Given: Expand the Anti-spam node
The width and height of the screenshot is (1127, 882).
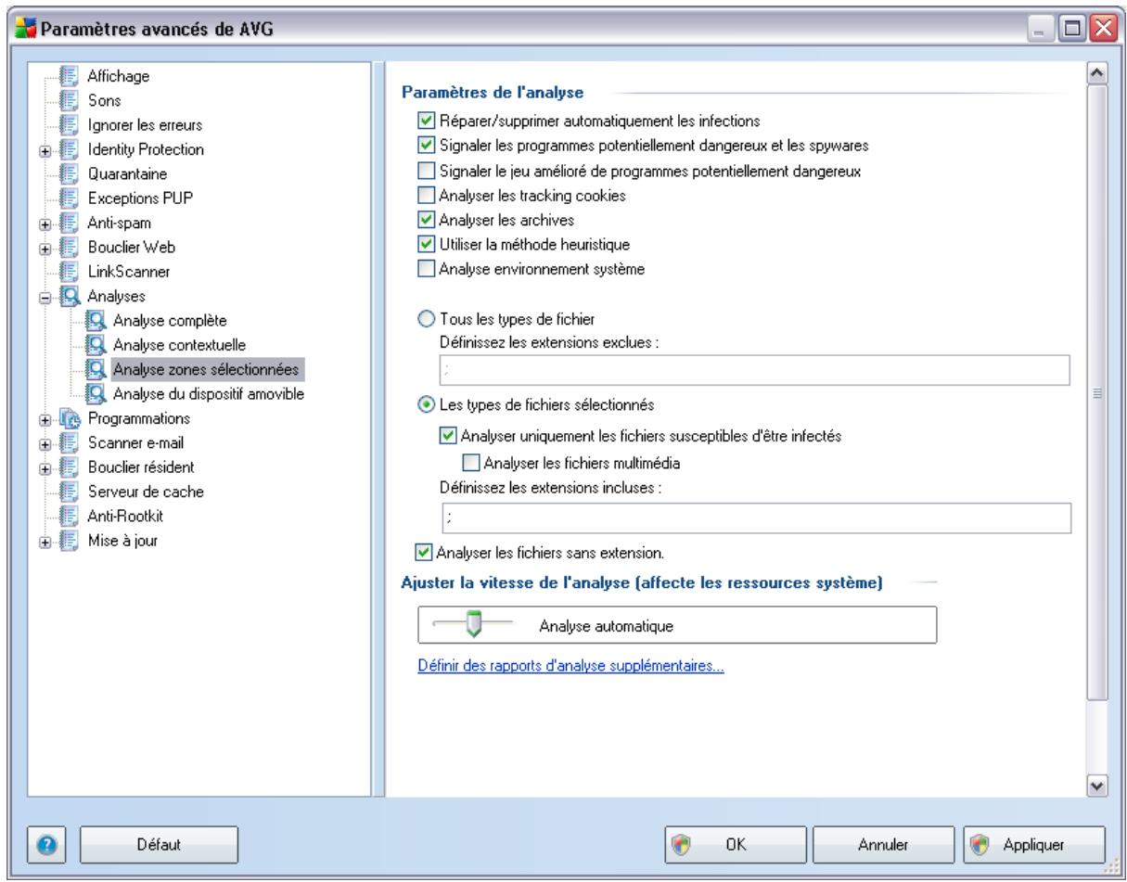Looking at the screenshot, I should [x=45, y=223].
